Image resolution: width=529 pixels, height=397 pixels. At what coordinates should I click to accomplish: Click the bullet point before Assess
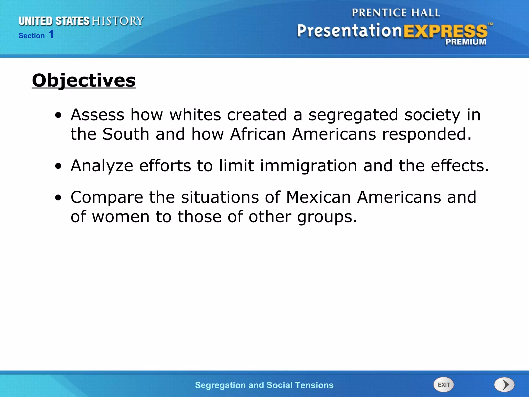(x=59, y=116)
